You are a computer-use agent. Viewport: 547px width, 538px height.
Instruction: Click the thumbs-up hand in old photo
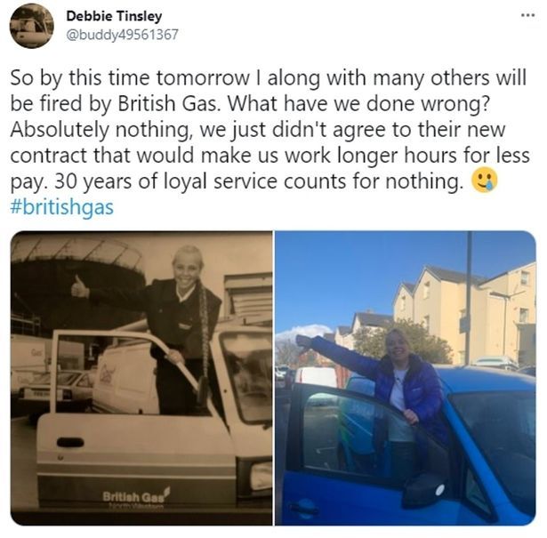80,287
